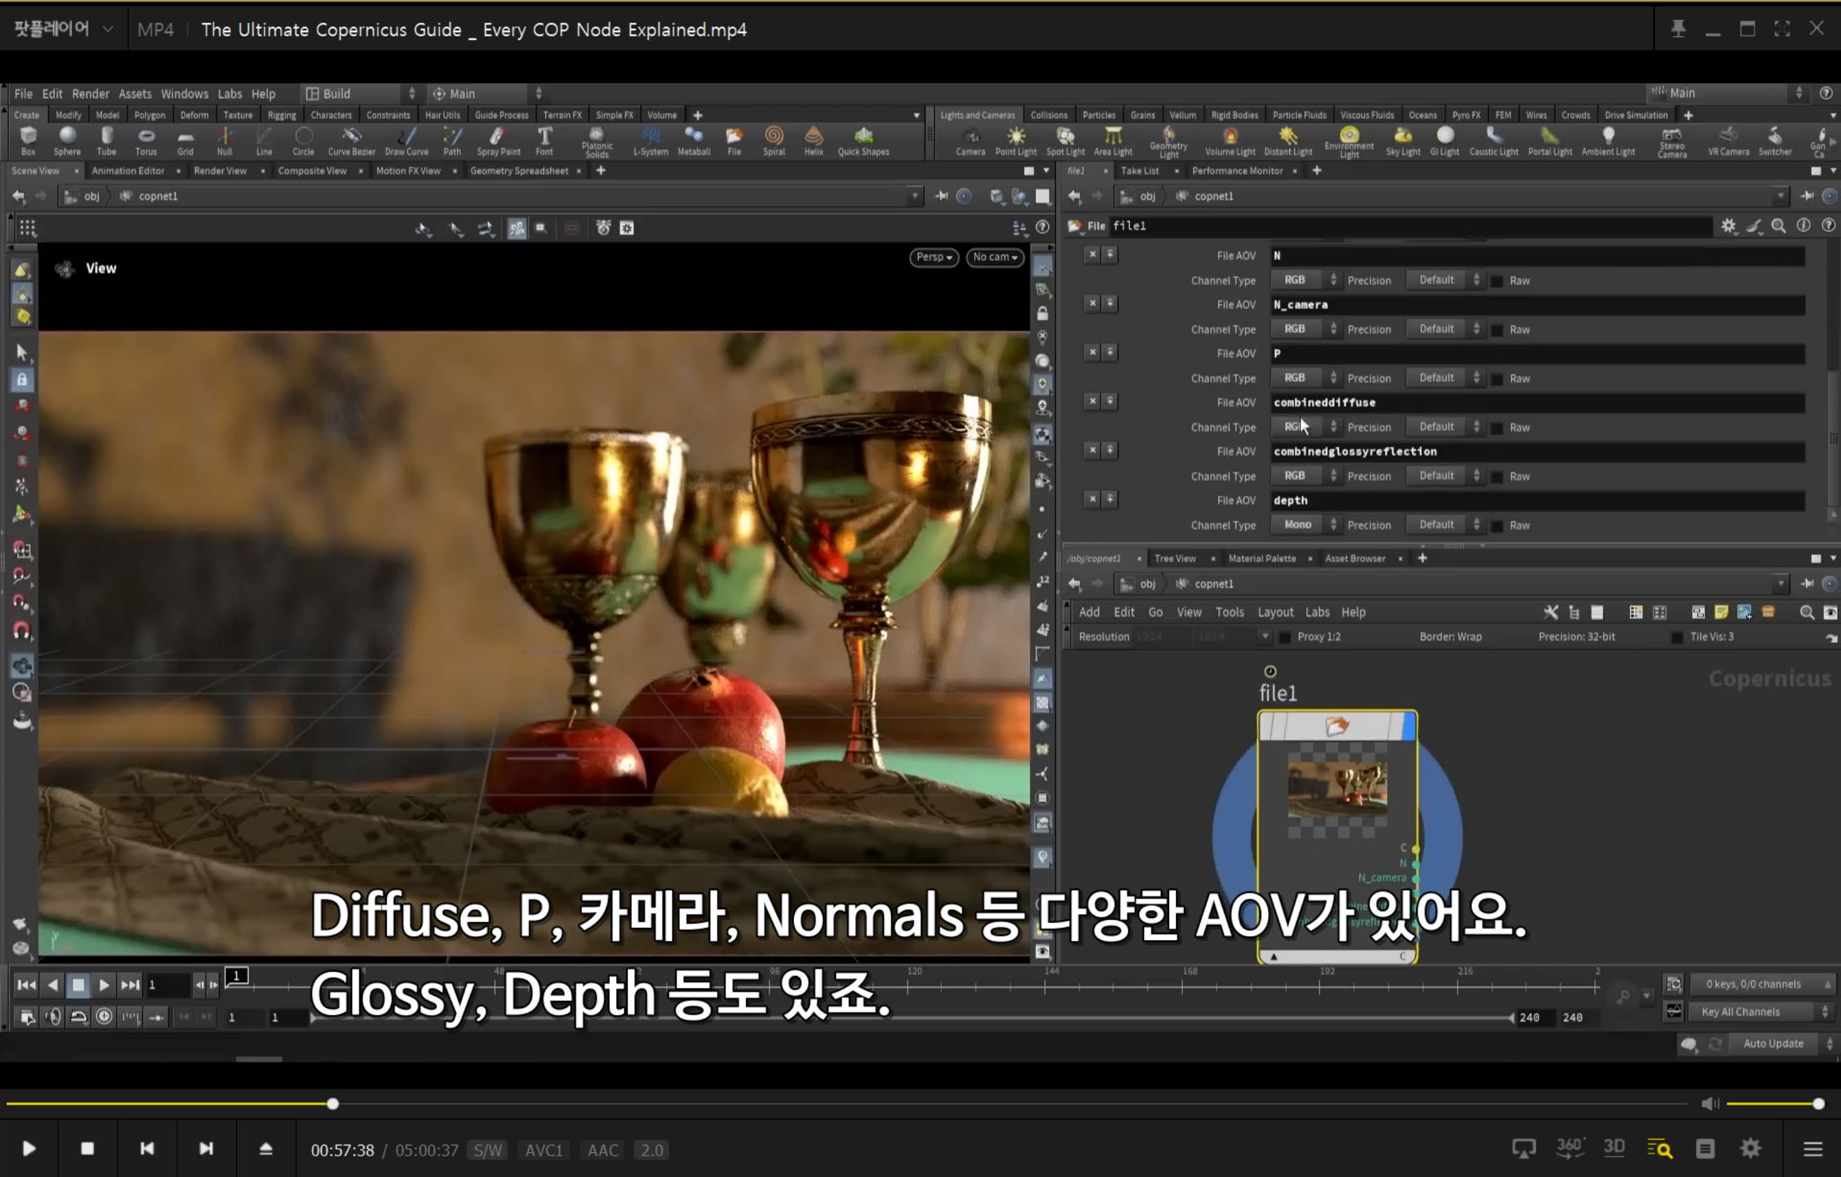Image resolution: width=1841 pixels, height=1177 pixels.
Task: Click the L-System shelf tool
Action: (x=651, y=141)
